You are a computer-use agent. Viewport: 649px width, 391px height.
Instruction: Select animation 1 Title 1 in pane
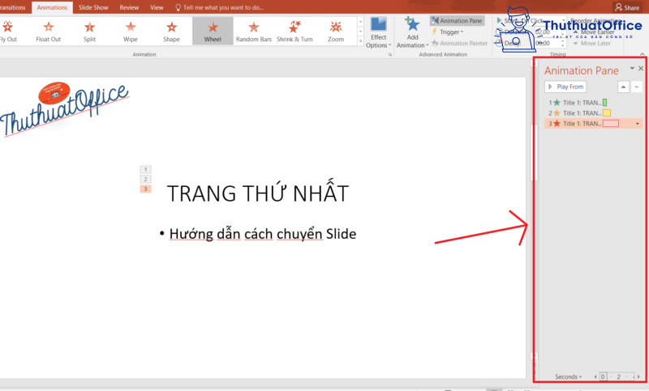click(x=594, y=102)
